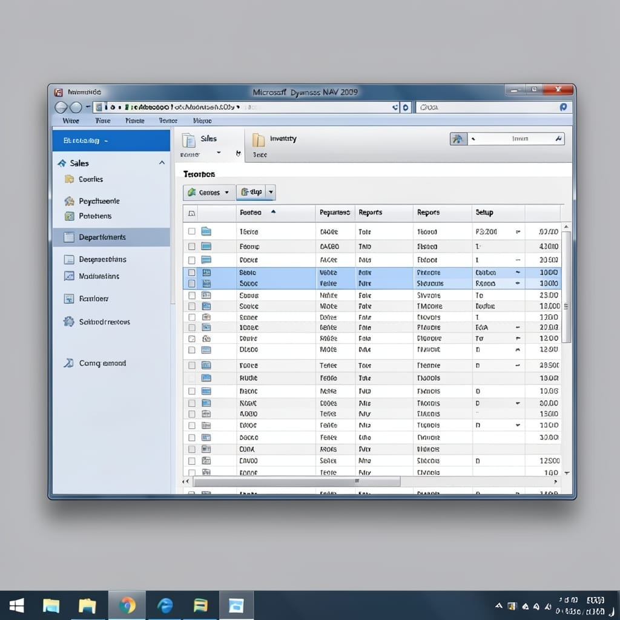Check the box in the 28500 row
The image size is (620, 620).
point(192,365)
